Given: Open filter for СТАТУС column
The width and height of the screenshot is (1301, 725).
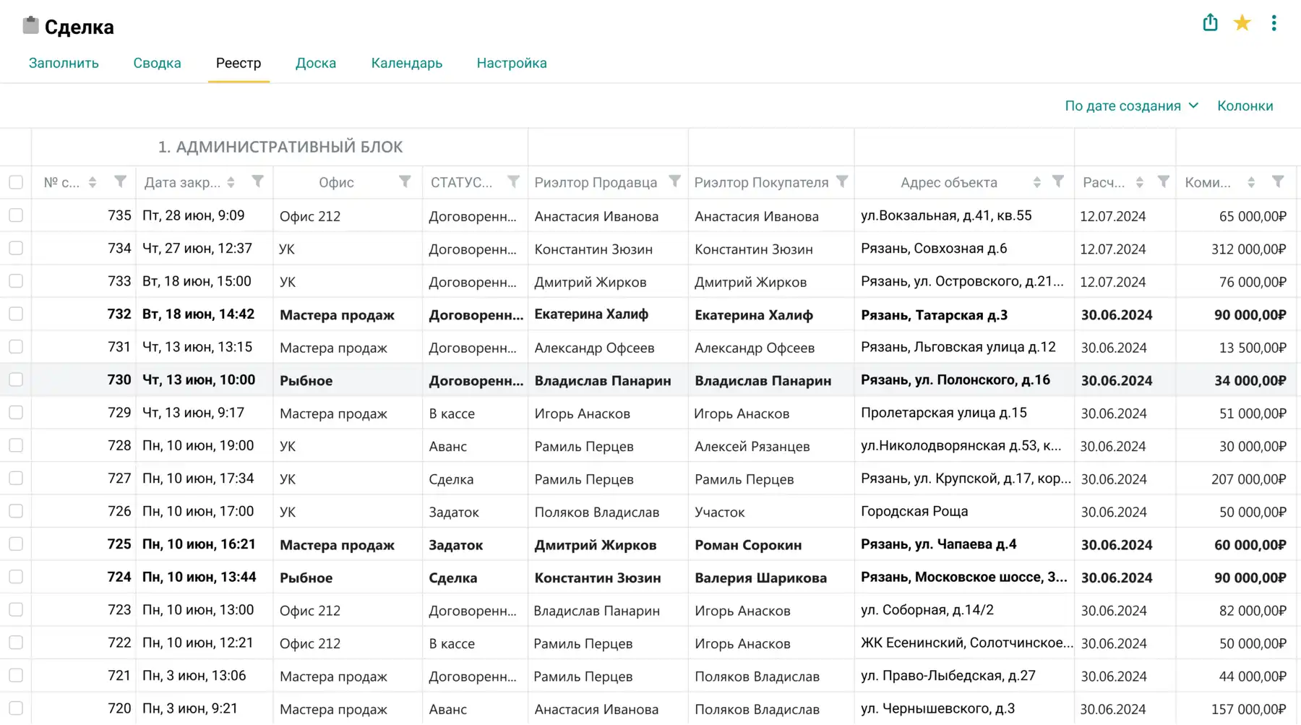Looking at the screenshot, I should [x=513, y=181].
